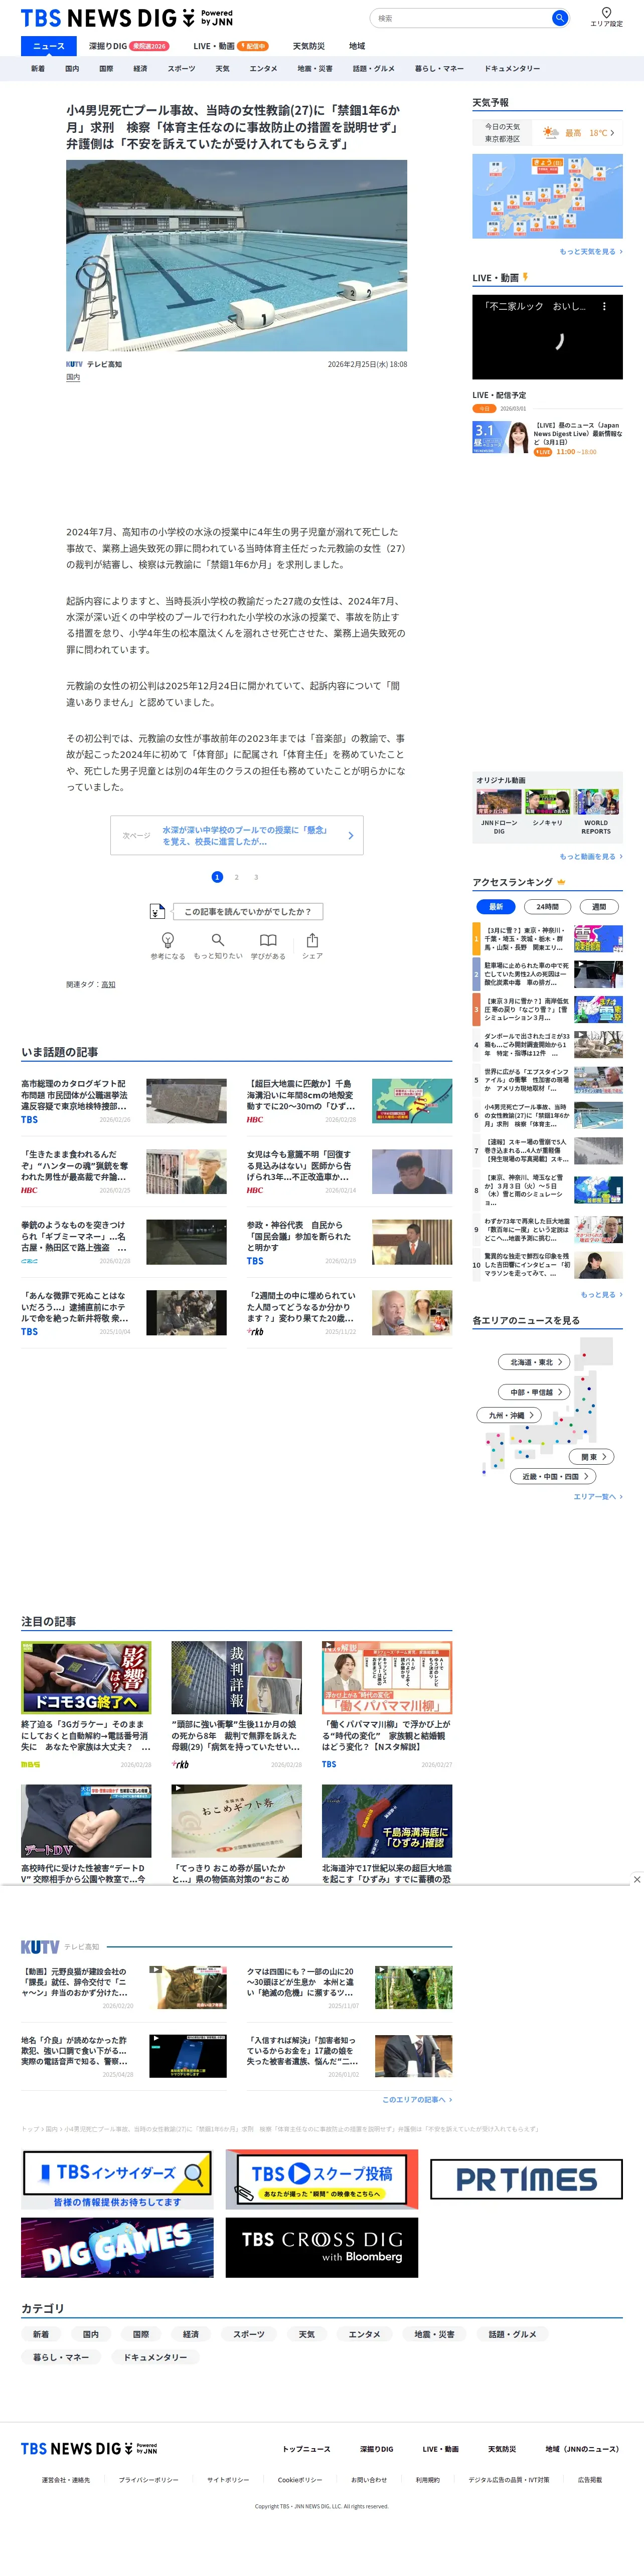The width and height of the screenshot is (644, 2576).
Task: Click もっと天気を見る link
Action: (x=590, y=252)
